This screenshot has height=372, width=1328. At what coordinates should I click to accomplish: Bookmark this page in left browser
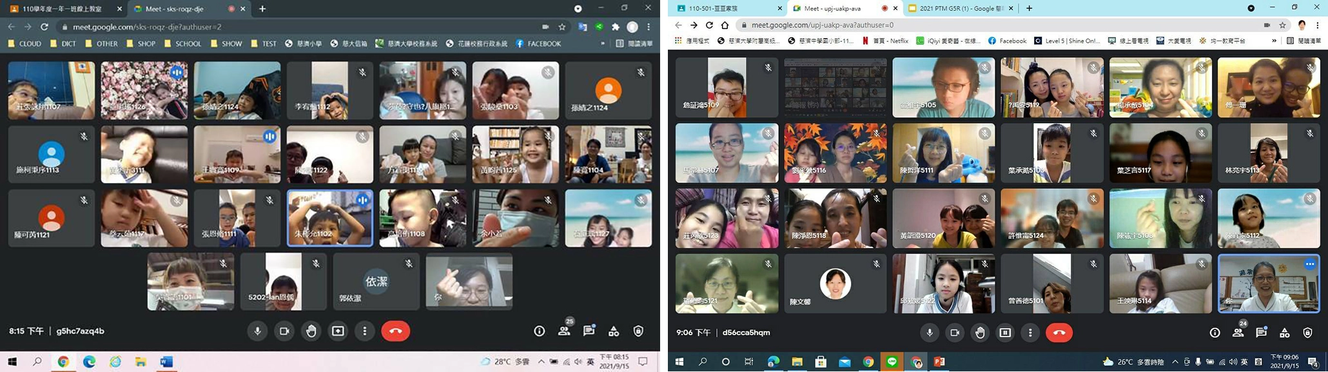pos(562,27)
